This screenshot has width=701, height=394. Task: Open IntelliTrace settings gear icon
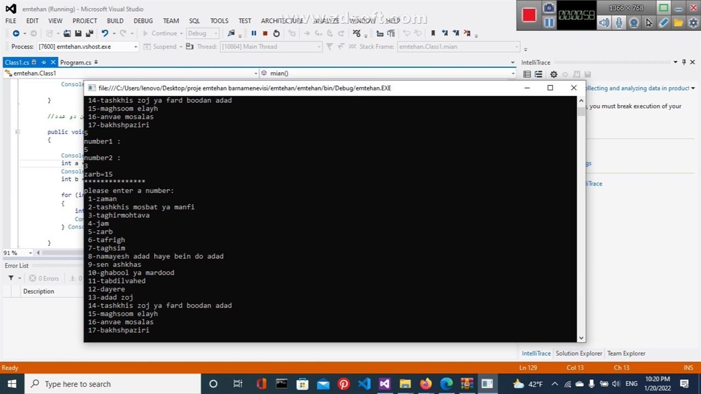554,74
